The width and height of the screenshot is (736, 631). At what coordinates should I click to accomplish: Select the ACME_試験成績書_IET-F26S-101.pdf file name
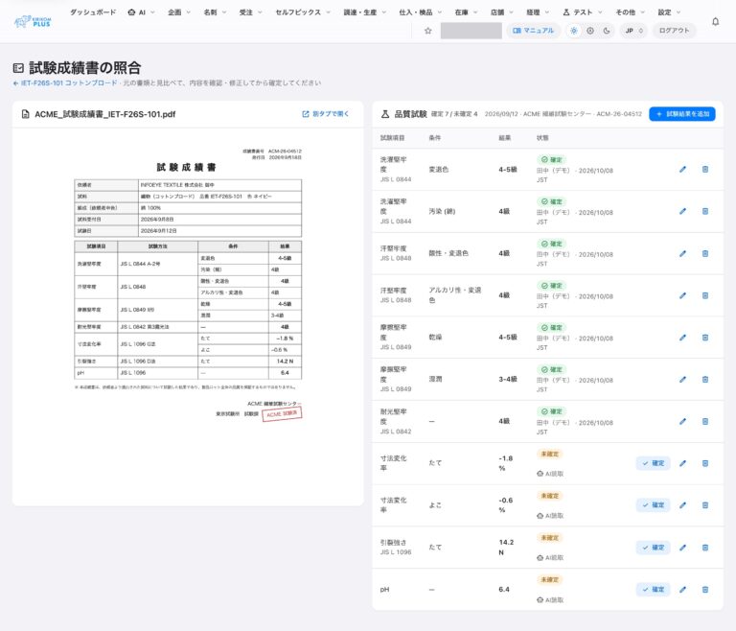coord(104,114)
